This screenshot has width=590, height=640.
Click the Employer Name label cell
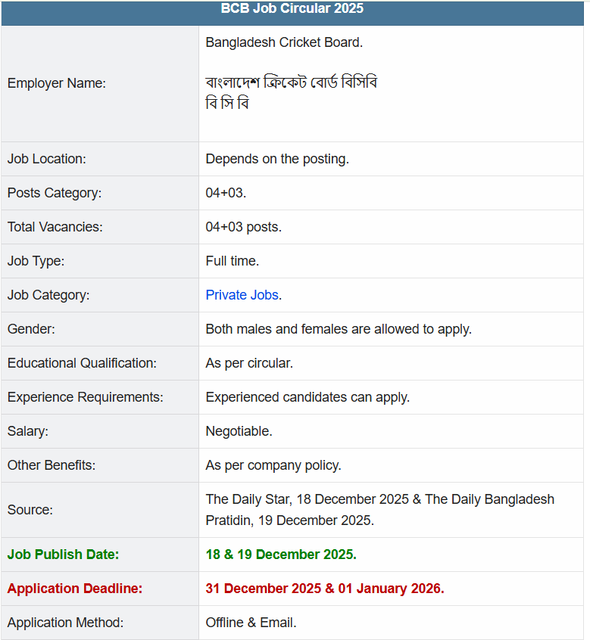pyautogui.click(x=57, y=83)
